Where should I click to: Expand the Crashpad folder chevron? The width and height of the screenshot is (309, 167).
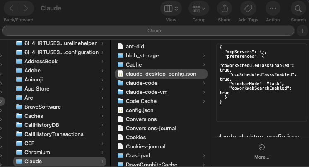point(204,155)
